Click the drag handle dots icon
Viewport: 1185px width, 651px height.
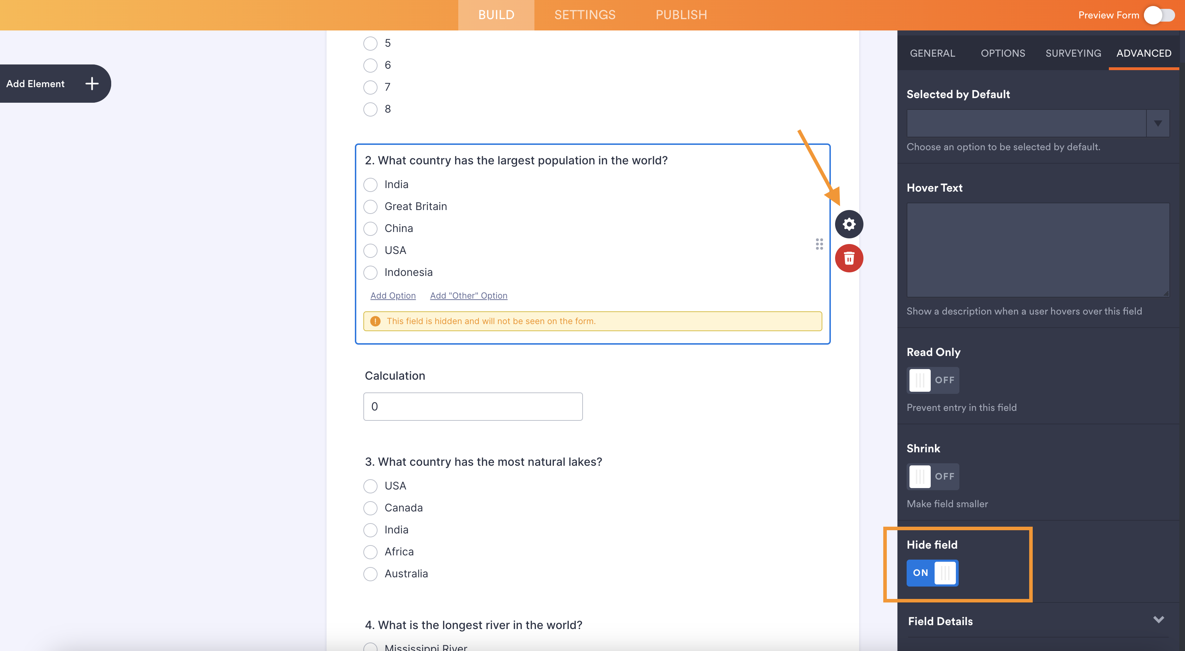pyautogui.click(x=819, y=244)
